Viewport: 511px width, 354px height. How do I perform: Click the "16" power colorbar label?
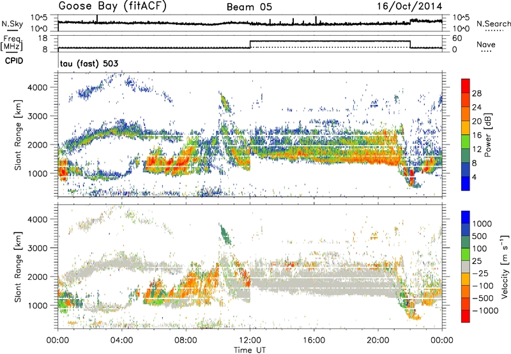pos(477,135)
